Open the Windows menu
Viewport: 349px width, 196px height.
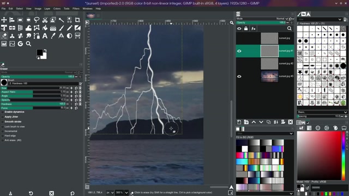coord(87,9)
